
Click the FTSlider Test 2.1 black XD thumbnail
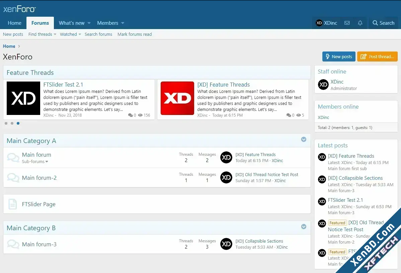23,98
